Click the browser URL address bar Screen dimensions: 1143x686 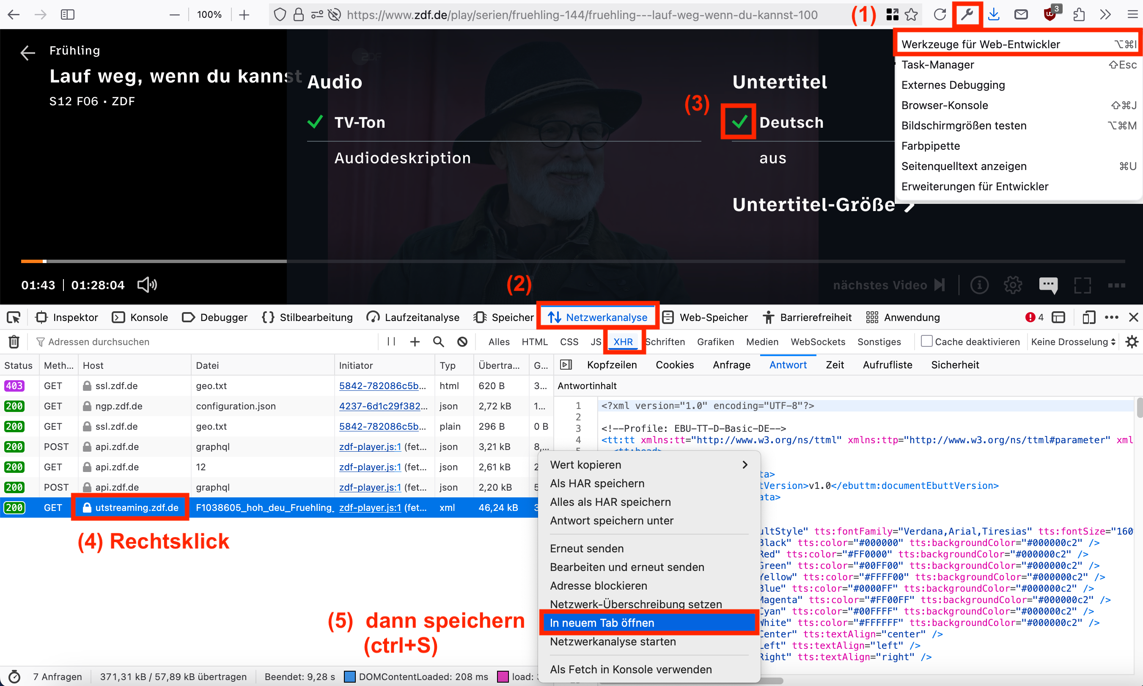pos(582,15)
